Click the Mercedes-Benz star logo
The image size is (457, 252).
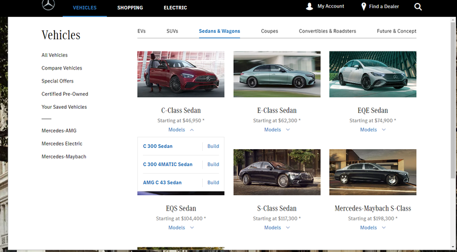coord(49,5)
